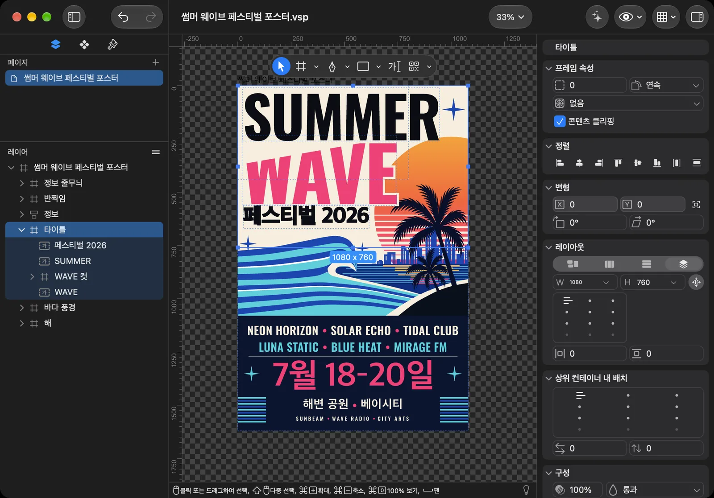Open the 통과 blend mode dropdown
Viewport: 714px width, 498px height.
[655, 490]
